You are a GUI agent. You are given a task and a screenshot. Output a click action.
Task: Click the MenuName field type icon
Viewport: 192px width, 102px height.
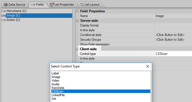tap(4, 11)
